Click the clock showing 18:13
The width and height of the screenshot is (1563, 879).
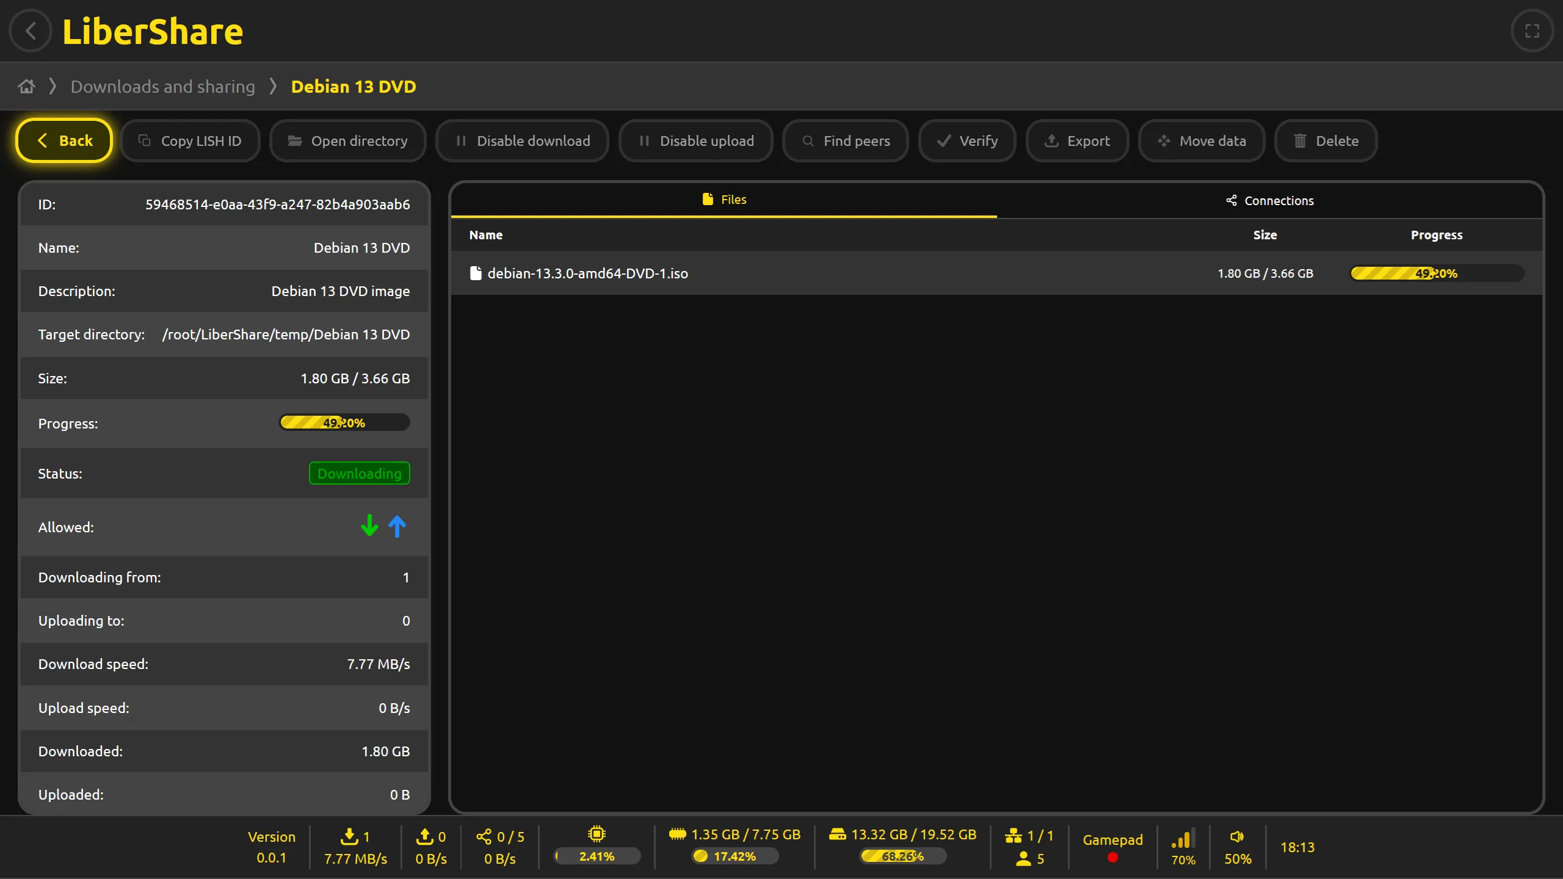tap(1297, 847)
